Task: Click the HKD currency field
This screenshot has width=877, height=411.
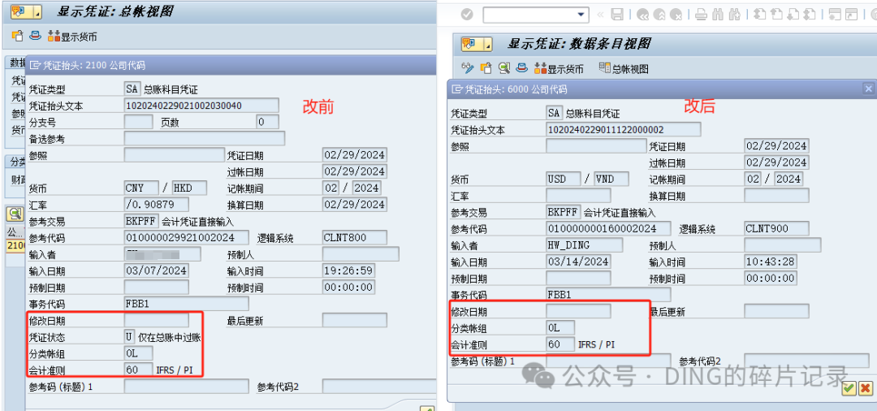Action: point(189,188)
